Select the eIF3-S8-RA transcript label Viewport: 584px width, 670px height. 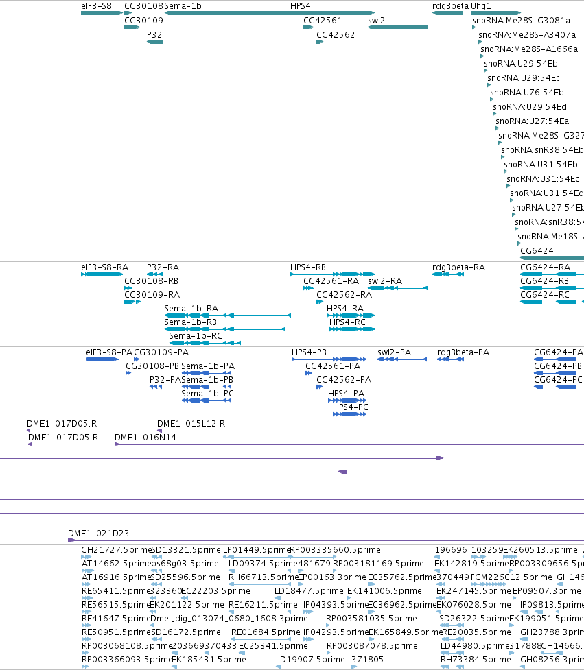105,267
